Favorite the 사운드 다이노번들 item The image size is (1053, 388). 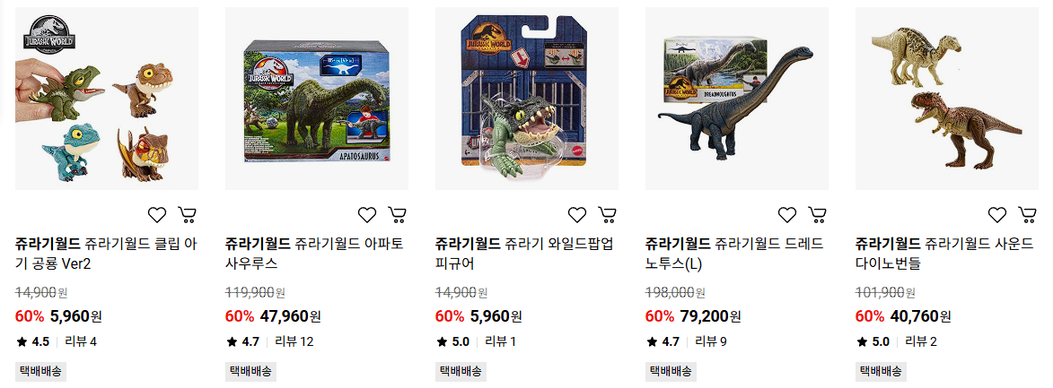pyautogui.click(x=997, y=214)
